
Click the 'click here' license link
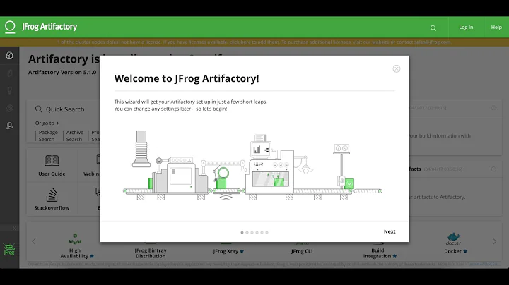tap(240, 42)
